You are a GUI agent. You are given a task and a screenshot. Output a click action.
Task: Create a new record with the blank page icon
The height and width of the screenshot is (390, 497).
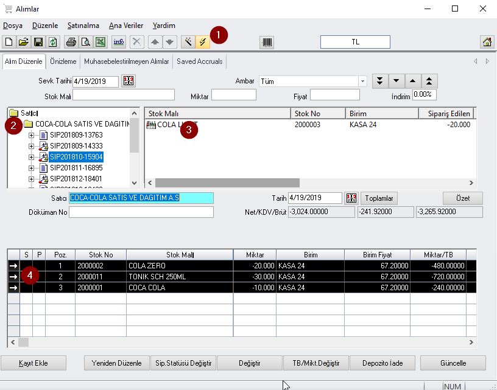tap(9, 42)
